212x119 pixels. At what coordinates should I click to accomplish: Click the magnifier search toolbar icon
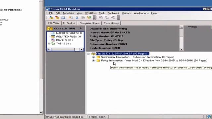coord(63,18)
